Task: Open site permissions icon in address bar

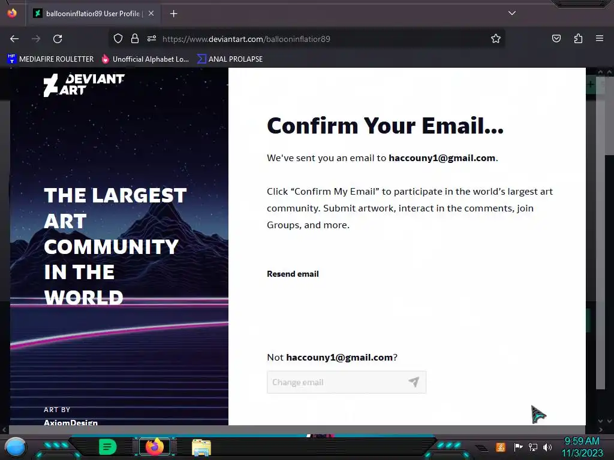Action: point(152,39)
